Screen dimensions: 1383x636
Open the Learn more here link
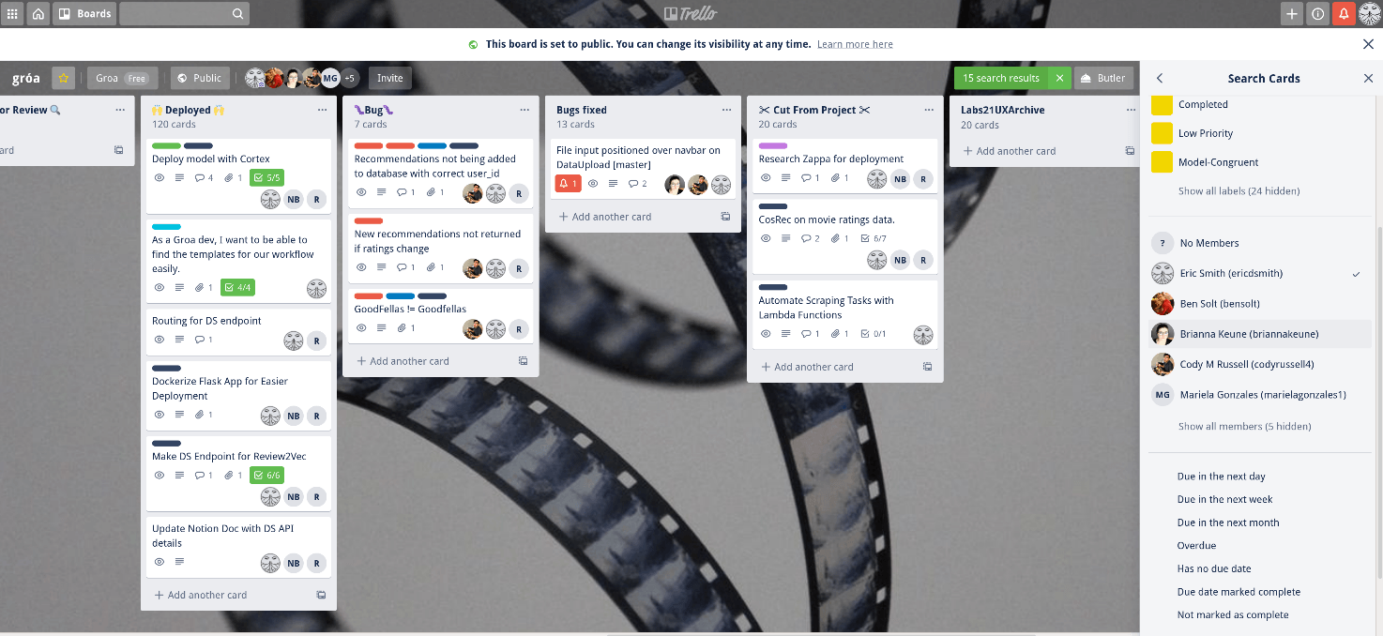[855, 44]
